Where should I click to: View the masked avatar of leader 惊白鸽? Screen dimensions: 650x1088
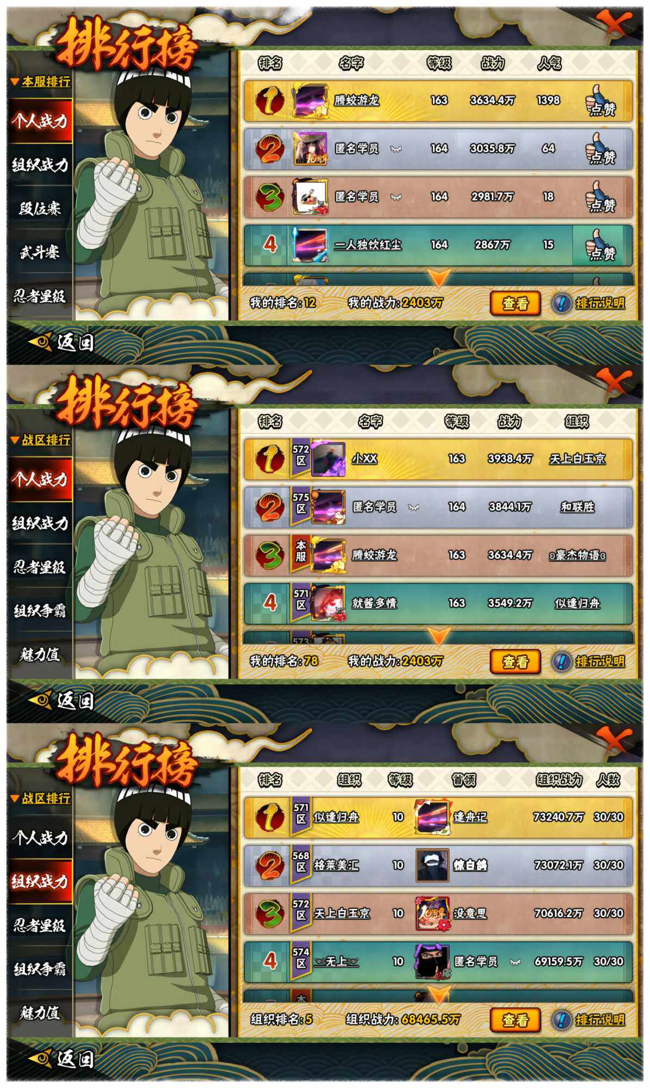(x=432, y=865)
